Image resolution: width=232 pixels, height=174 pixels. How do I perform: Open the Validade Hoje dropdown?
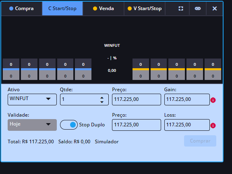(x=32, y=125)
